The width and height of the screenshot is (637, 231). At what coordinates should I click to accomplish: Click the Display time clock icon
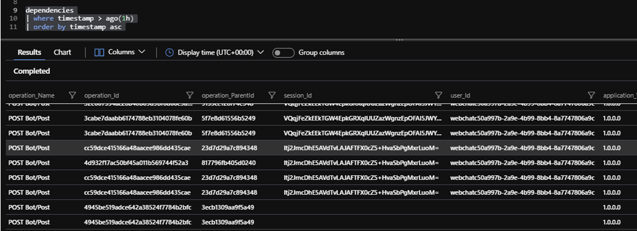coord(170,53)
